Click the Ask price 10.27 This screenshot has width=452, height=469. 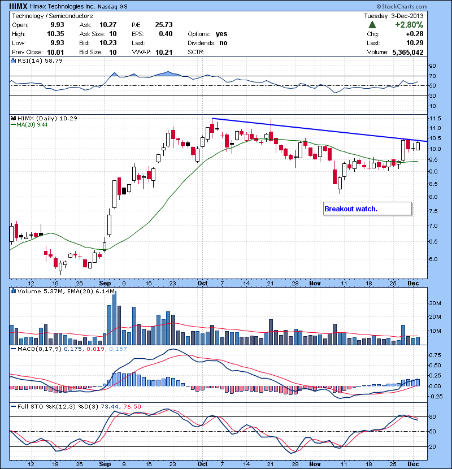click(108, 24)
